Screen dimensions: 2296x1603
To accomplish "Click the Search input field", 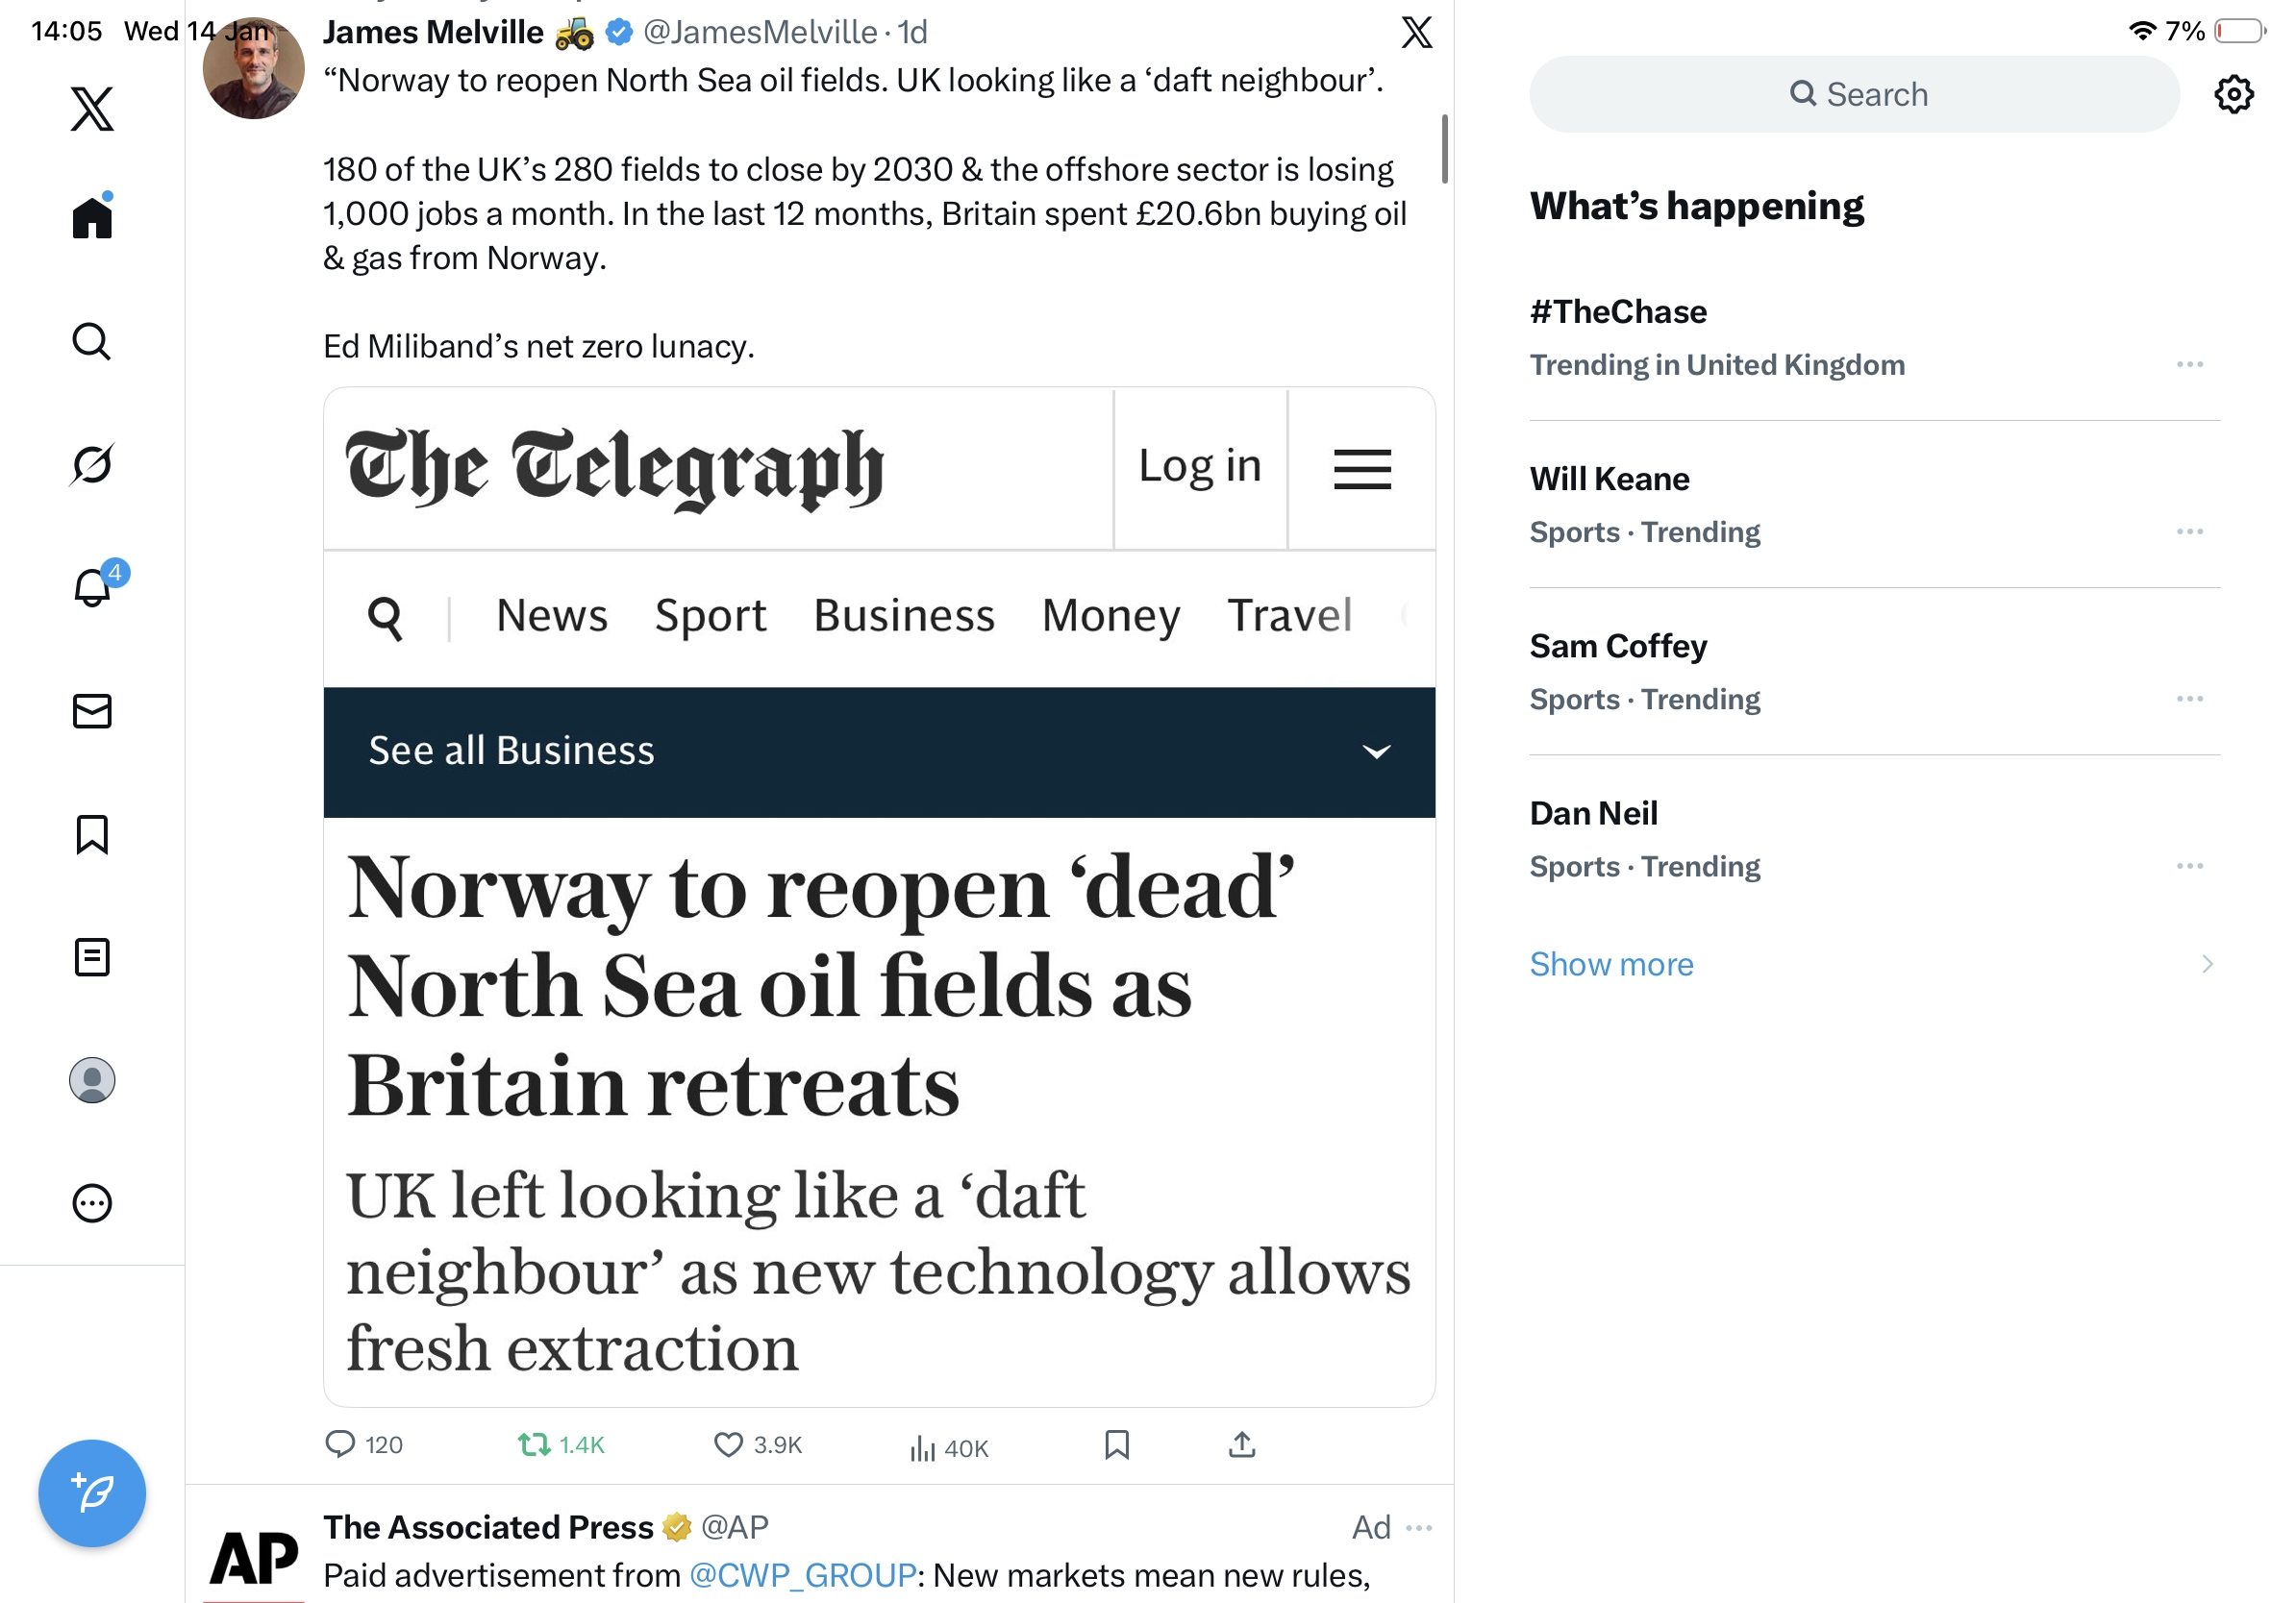I will (x=1855, y=95).
